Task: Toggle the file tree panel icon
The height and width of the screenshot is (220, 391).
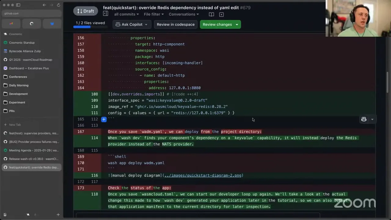Action: [x=106, y=13]
